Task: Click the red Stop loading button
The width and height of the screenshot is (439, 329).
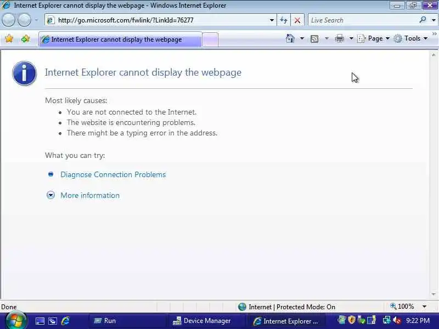Action: tap(297, 20)
